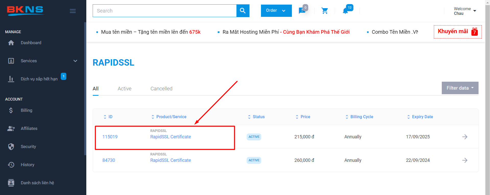Screen dimensions: 490x195
Task: Open Billing in the sidebar
Action: pyautogui.click(x=27, y=110)
